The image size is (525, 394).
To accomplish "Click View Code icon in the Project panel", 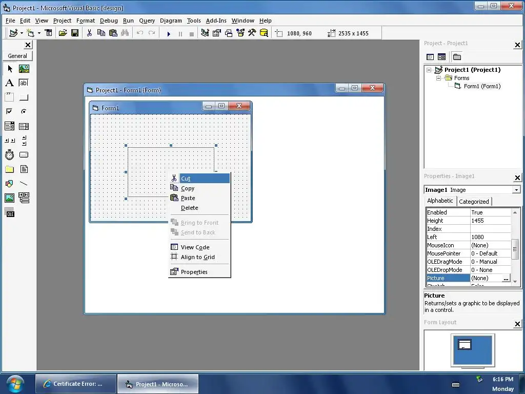I will click(x=430, y=57).
